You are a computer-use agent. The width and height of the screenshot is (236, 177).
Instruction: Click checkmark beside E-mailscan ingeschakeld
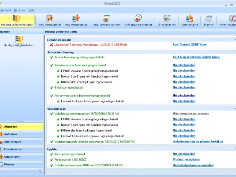pyautogui.click(x=51, y=88)
